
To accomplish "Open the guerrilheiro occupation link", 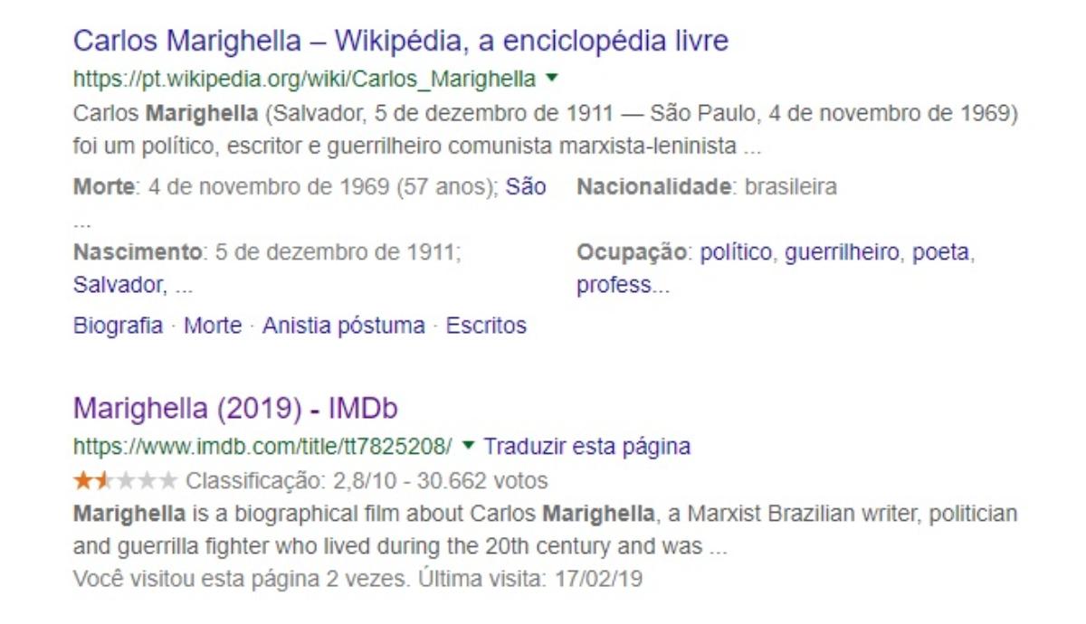I will coord(842,252).
